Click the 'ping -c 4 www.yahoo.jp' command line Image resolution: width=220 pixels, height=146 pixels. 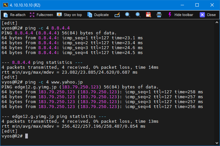coord(42,82)
